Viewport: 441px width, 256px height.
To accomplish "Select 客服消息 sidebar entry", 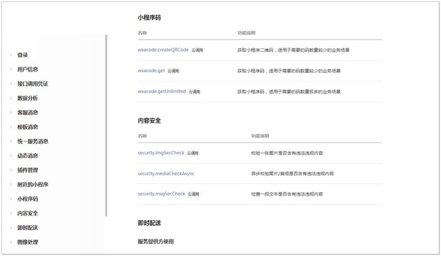I will 27,112.
